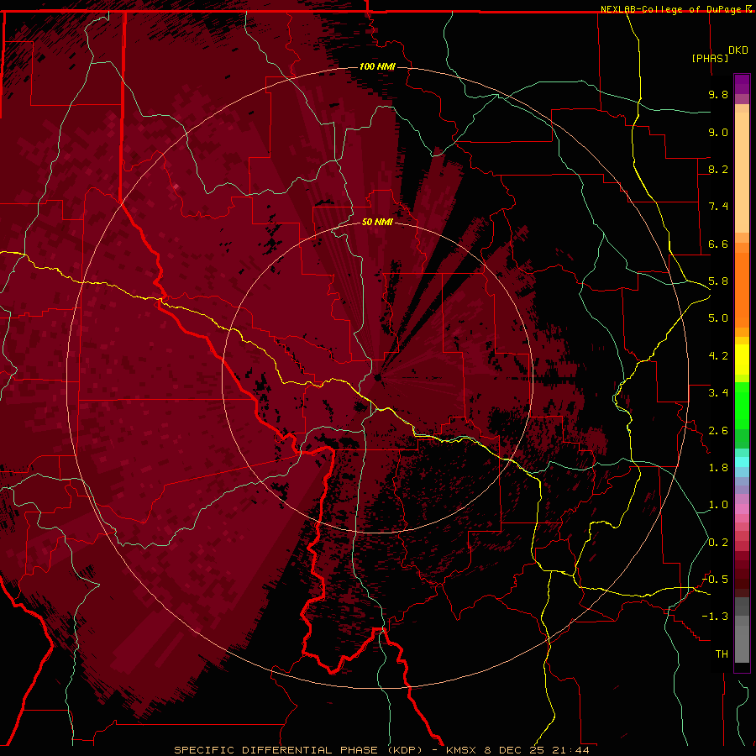The image size is (756, 756).
Task: Click the -1.3 scale value
Action: click(715, 617)
